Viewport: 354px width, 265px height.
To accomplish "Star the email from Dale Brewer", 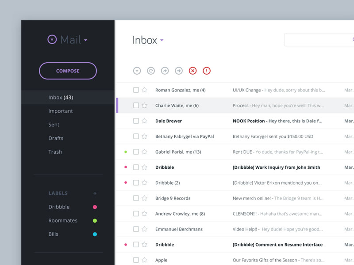I will pos(145,121).
